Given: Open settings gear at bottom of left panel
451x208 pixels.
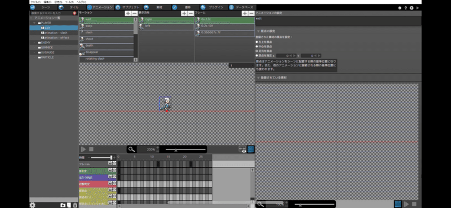Looking at the screenshot, I should pyautogui.click(x=33, y=205).
